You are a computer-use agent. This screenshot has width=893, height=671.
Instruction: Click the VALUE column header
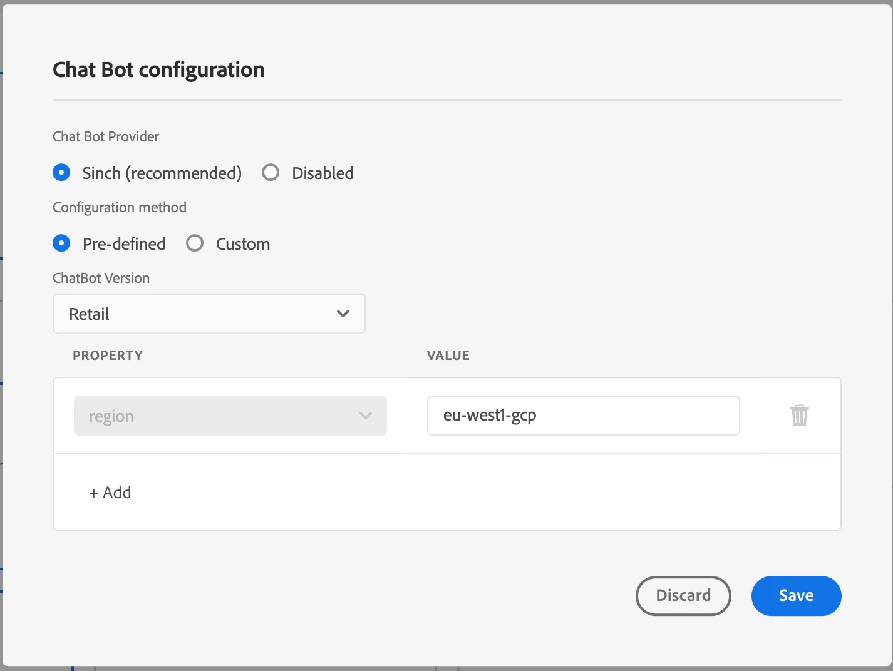point(448,355)
